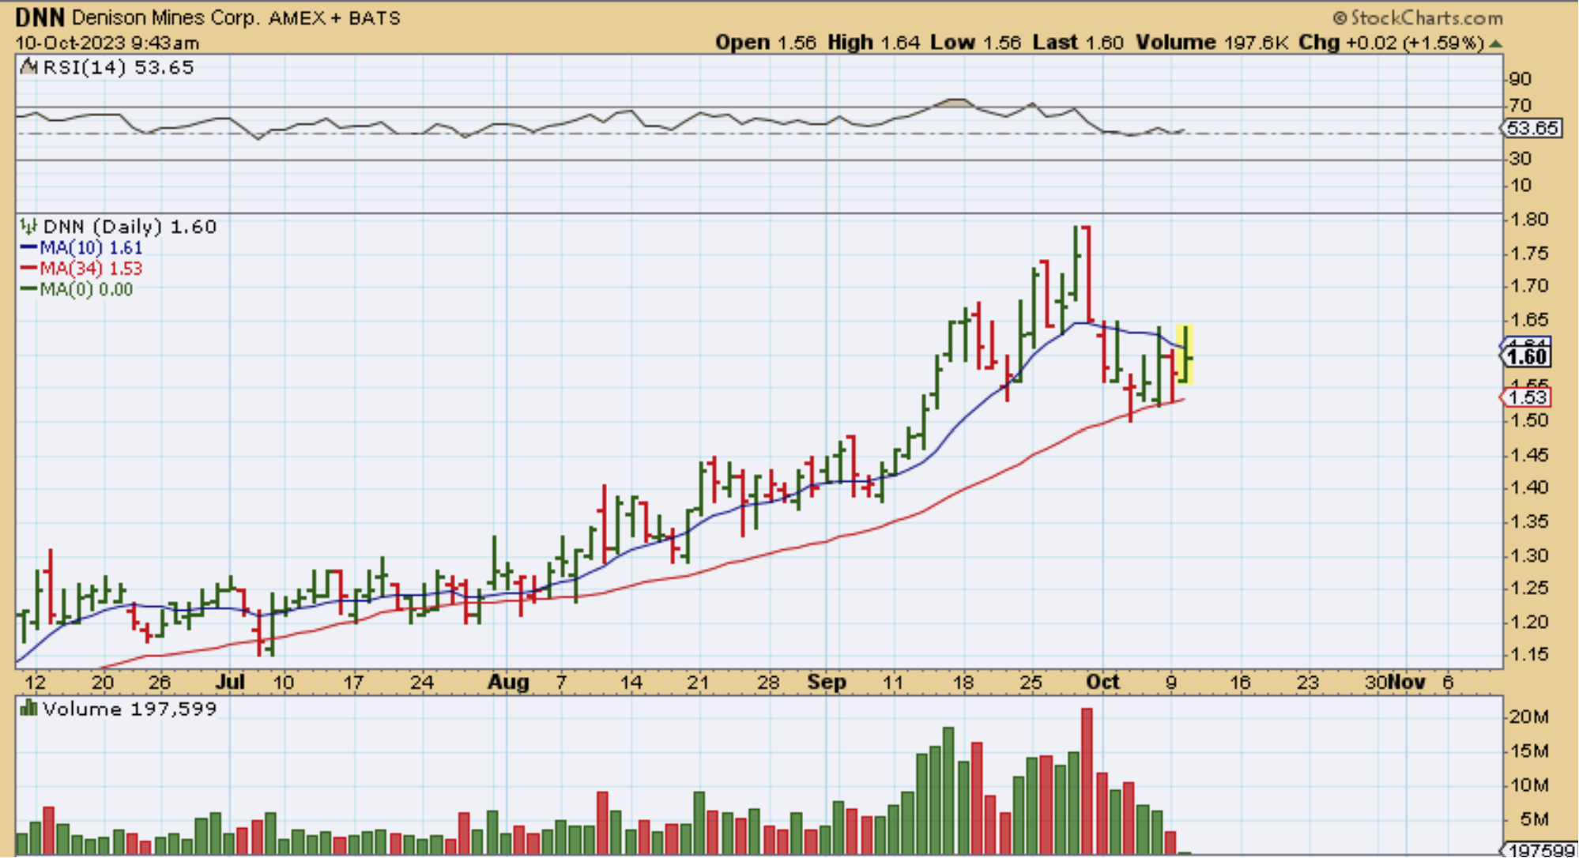Click the RSI mountain icon

(28, 67)
